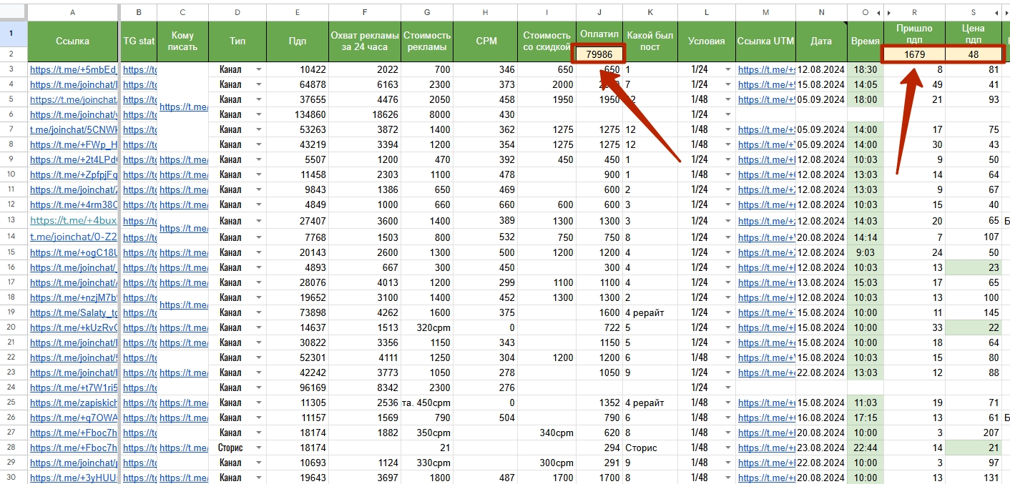Screen dimensions: 1010x484
Task: Select the total paid cell 79986
Action: click(599, 54)
